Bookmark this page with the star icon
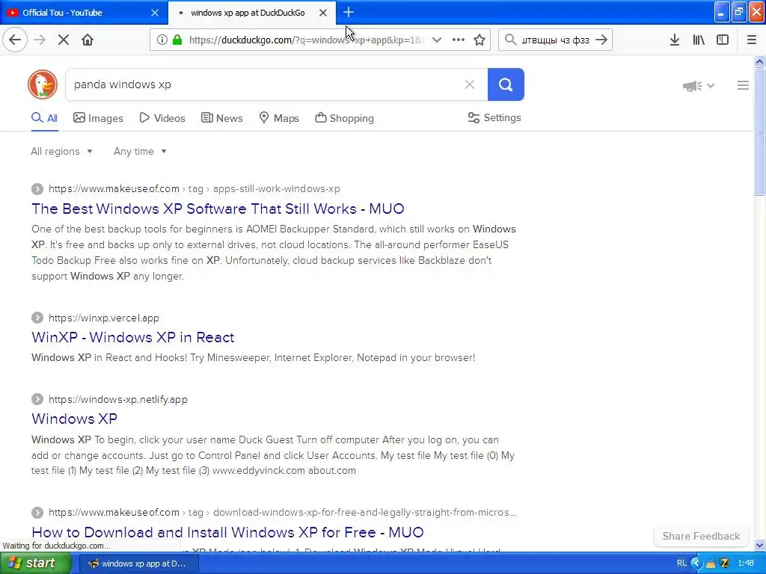 479,40
